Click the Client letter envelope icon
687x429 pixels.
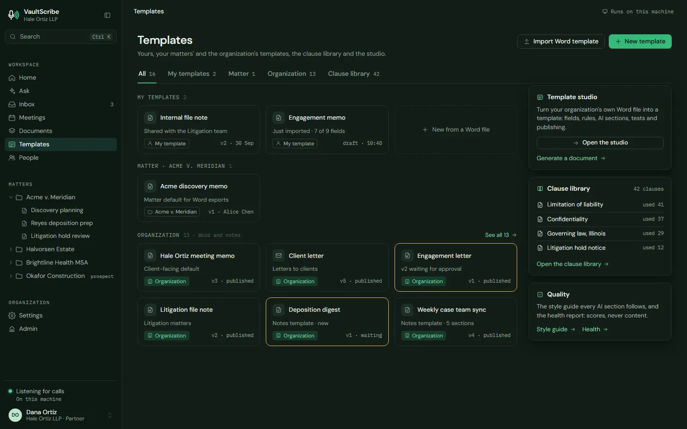point(279,256)
